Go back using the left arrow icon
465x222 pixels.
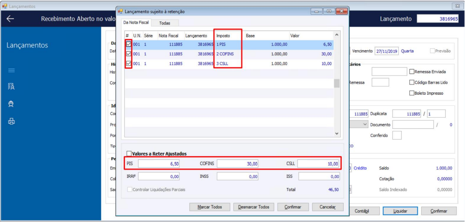(11, 18)
